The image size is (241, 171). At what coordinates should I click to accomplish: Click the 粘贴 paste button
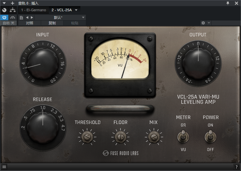pyautogui.click(x=75, y=23)
